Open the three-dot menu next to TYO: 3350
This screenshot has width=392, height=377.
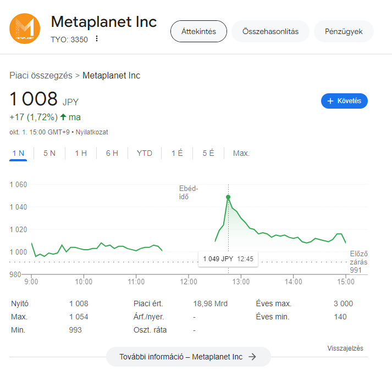tap(97, 38)
